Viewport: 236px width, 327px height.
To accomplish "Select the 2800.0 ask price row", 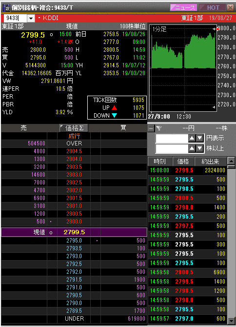I will 74,222.
